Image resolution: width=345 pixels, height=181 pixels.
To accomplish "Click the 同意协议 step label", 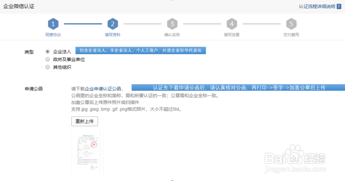I will [x=53, y=35].
